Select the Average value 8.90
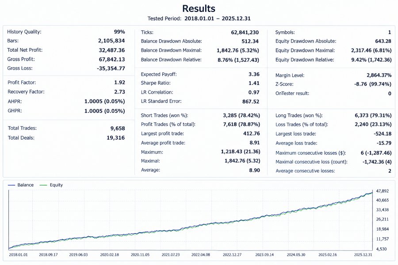The image size is (398, 265). click(255, 170)
